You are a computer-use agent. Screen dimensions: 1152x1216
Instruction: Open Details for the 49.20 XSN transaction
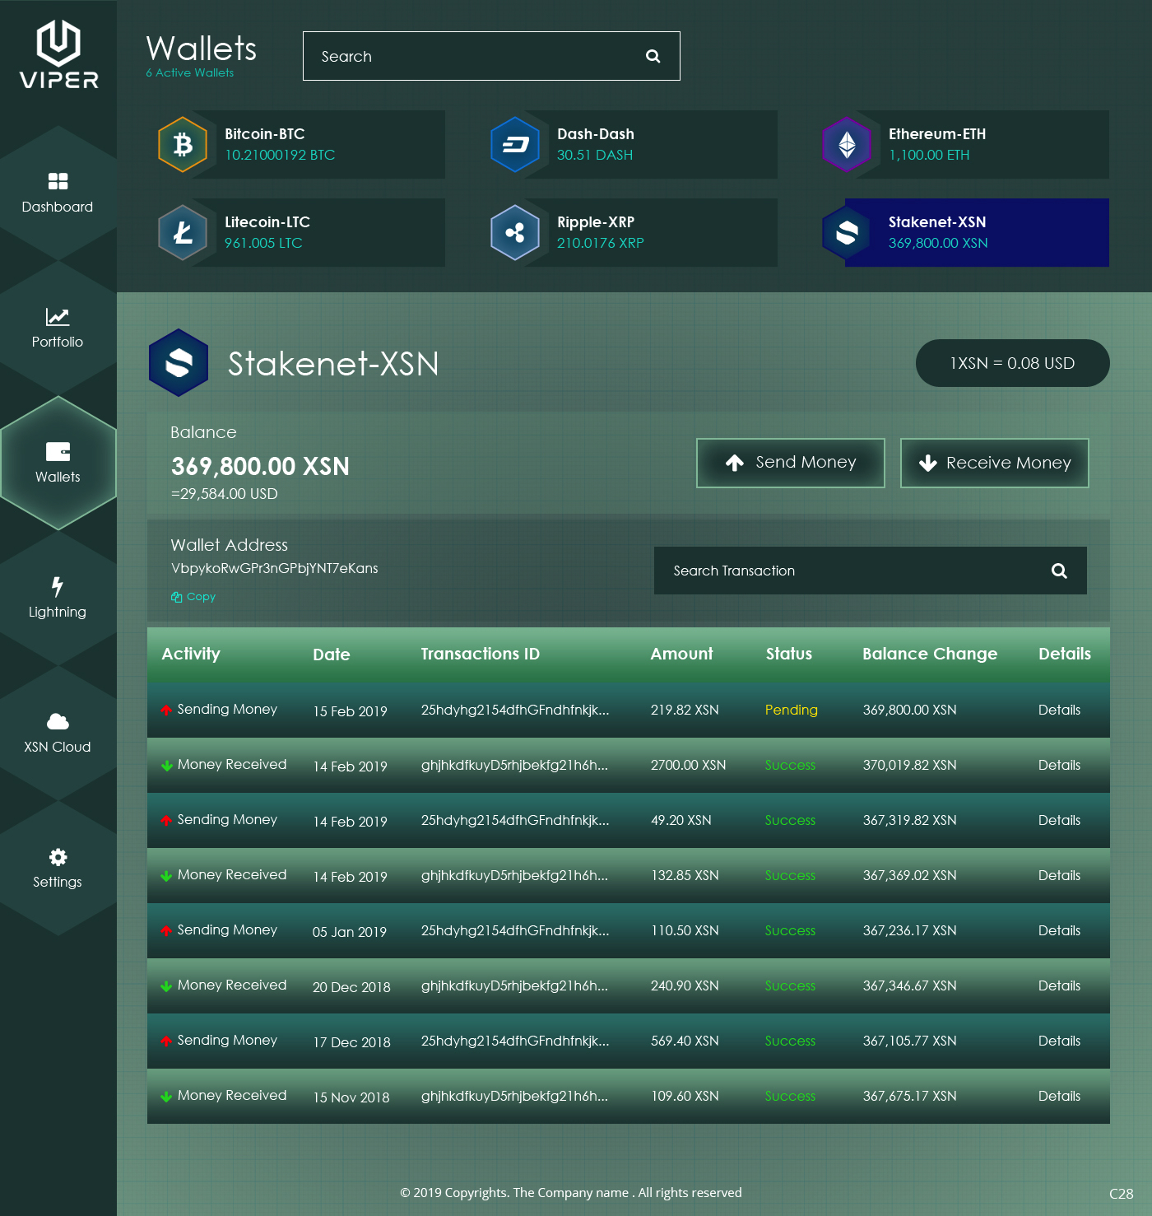[1059, 820]
